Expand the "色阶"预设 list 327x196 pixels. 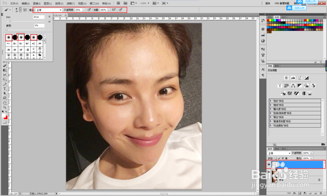pyautogui.click(x=271, y=101)
